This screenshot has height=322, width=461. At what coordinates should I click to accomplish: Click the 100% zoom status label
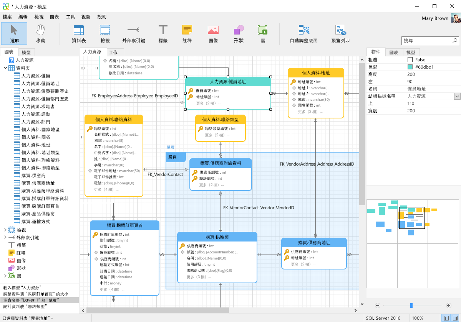(418, 318)
